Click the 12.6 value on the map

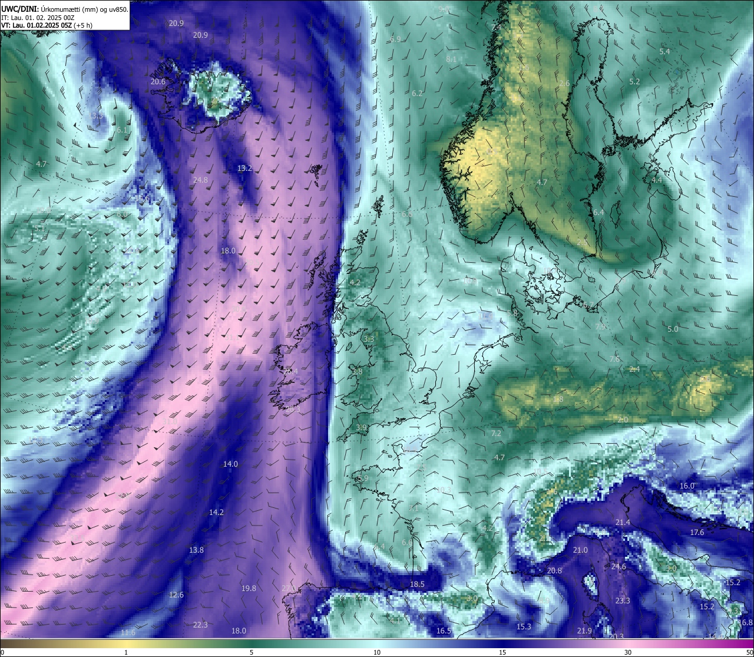(x=176, y=595)
